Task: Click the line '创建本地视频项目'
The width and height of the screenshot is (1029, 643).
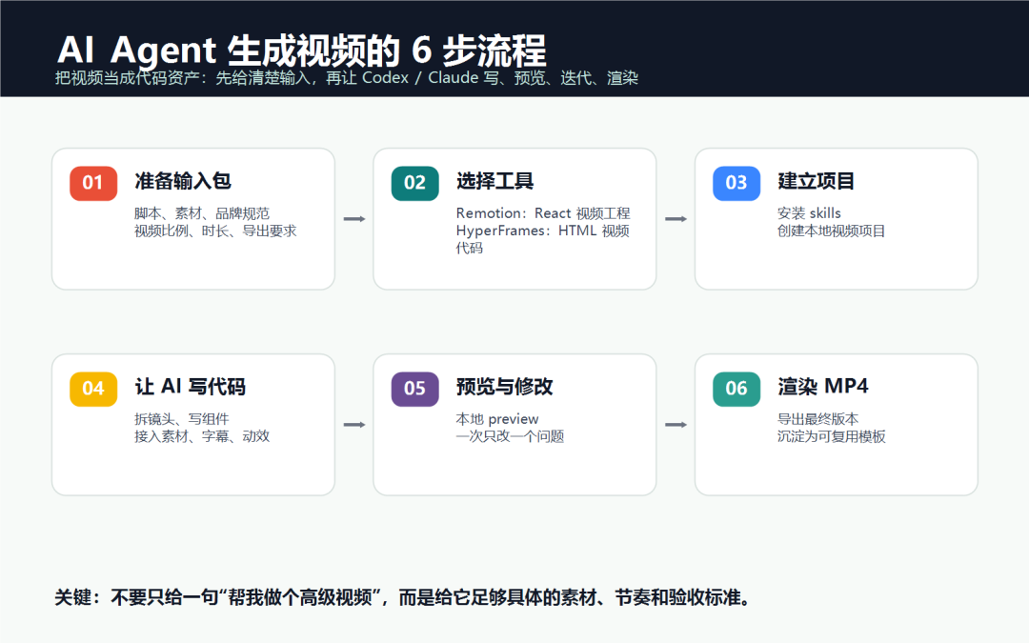Action: click(x=832, y=231)
